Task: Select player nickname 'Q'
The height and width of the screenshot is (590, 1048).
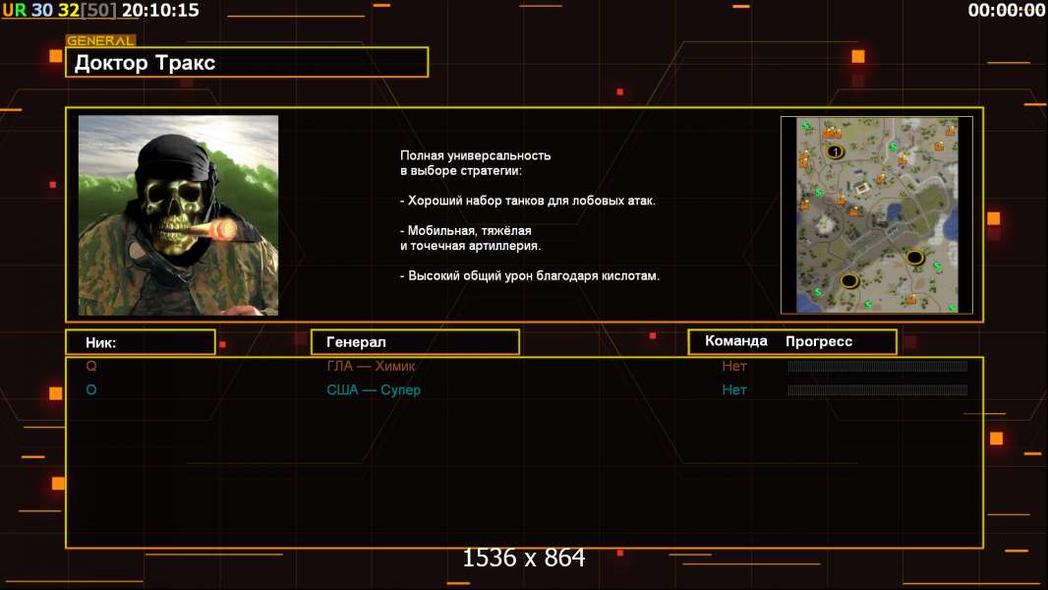Action: click(x=91, y=366)
